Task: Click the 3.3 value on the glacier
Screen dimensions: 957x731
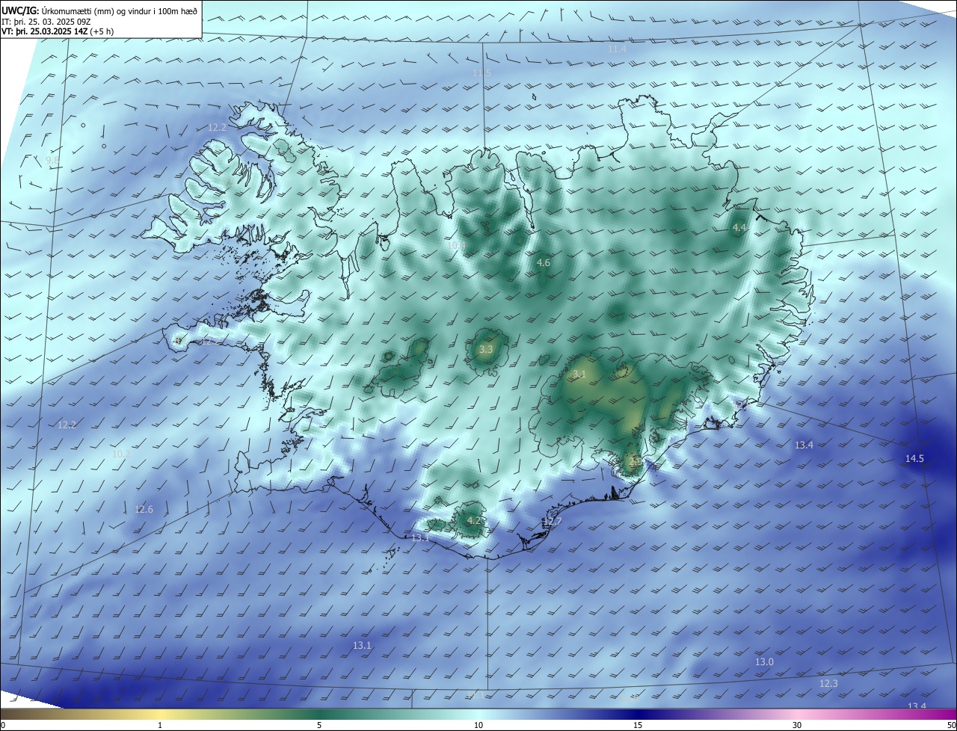Action: click(x=486, y=349)
